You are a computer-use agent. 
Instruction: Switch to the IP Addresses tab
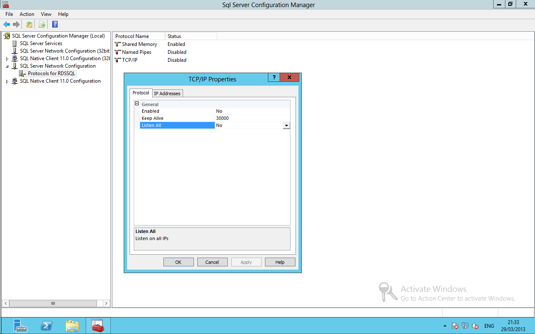(167, 94)
